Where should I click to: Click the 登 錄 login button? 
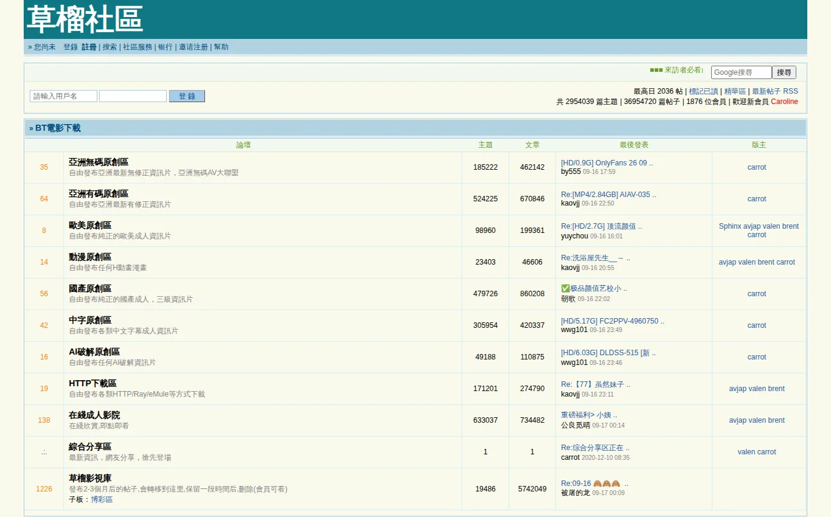(187, 96)
